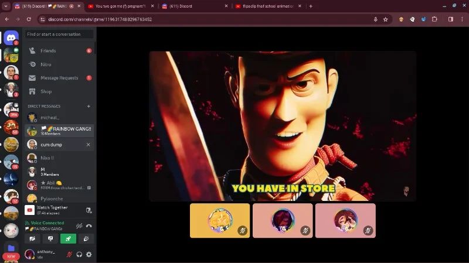Click the middle pink participant tile
The image size is (469, 263).
[283, 221]
